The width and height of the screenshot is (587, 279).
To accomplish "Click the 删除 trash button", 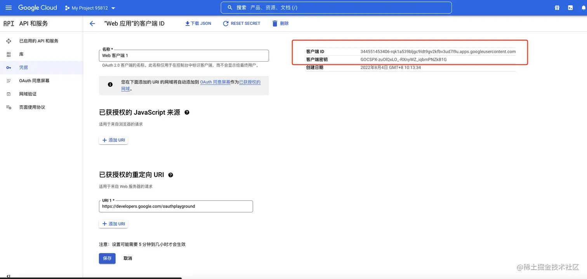I will click(x=280, y=24).
